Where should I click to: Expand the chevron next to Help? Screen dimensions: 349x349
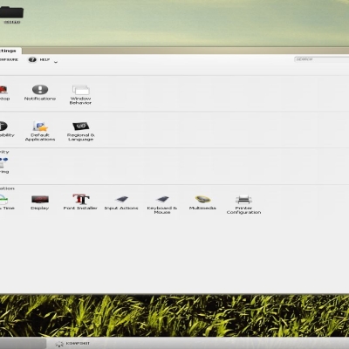click(x=56, y=62)
